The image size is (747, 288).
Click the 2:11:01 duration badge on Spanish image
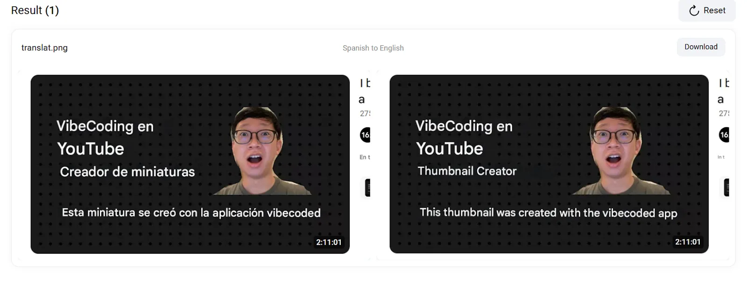[x=329, y=242]
